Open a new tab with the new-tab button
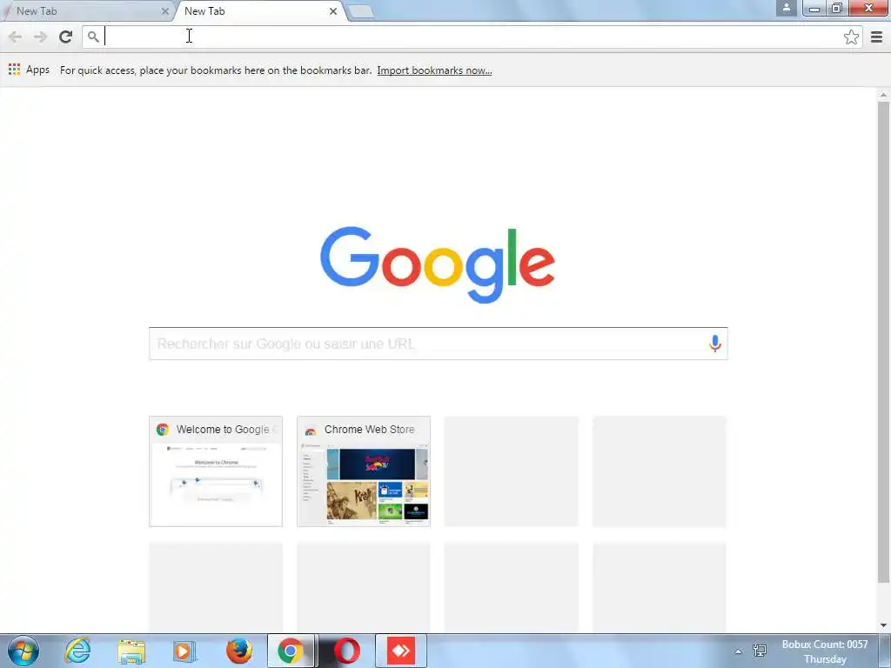Screen dimensions: 891x668 point(359,11)
